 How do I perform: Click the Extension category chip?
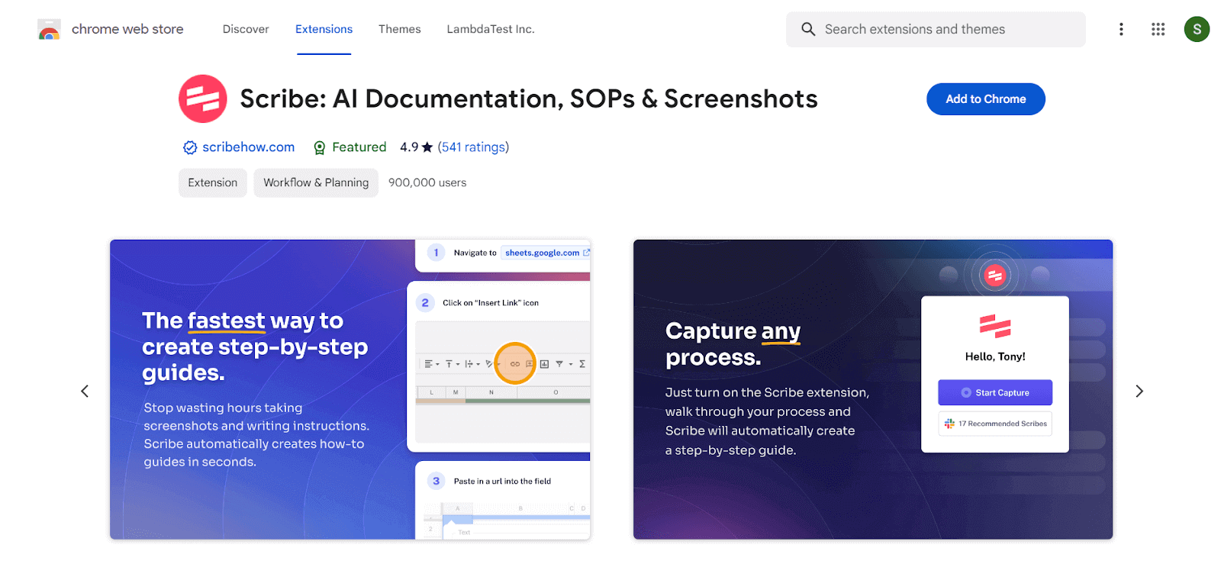pyautogui.click(x=212, y=182)
